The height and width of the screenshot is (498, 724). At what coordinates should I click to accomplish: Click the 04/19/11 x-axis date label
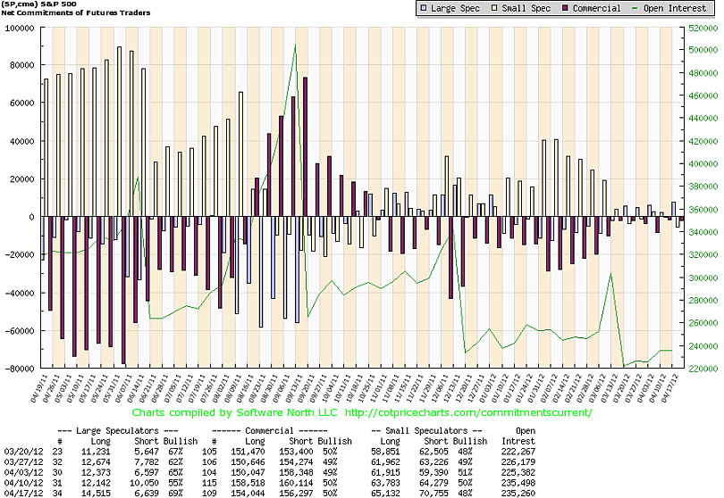tap(38, 388)
